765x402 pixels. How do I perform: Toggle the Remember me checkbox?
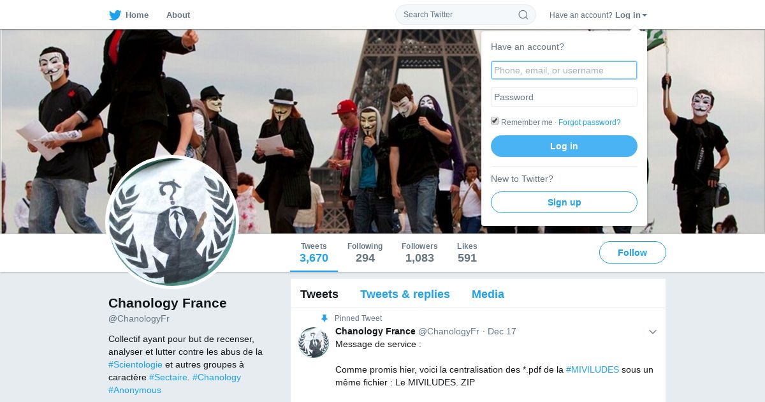tap(495, 121)
